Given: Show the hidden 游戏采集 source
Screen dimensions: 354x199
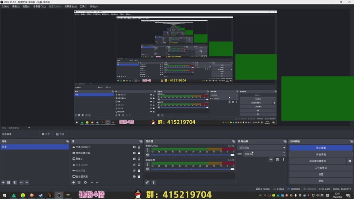Looking at the screenshot, I should coord(134,171).
